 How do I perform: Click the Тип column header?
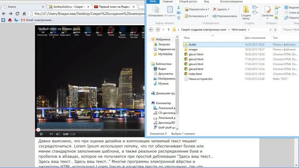click(x=275, y=38)
